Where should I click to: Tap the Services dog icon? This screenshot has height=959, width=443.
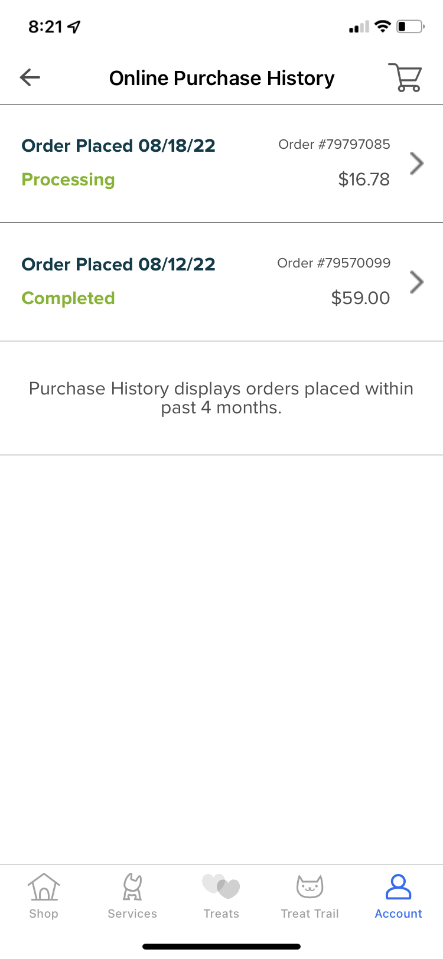coord(132,887)
